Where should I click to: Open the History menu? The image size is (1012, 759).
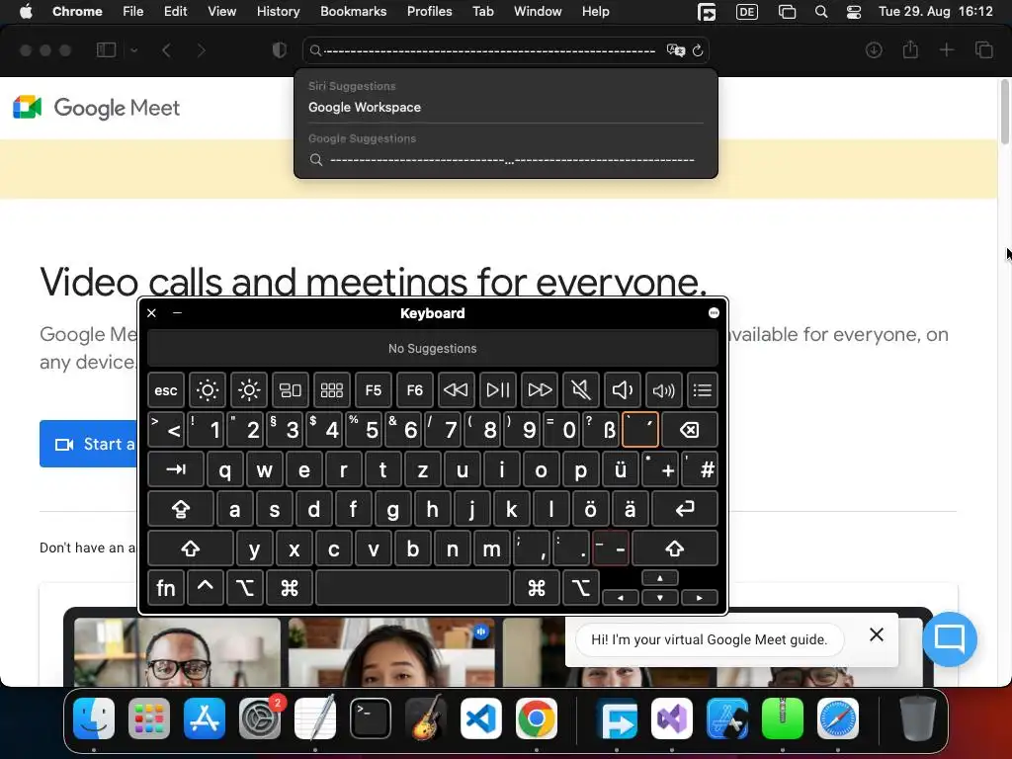point(278,11)
